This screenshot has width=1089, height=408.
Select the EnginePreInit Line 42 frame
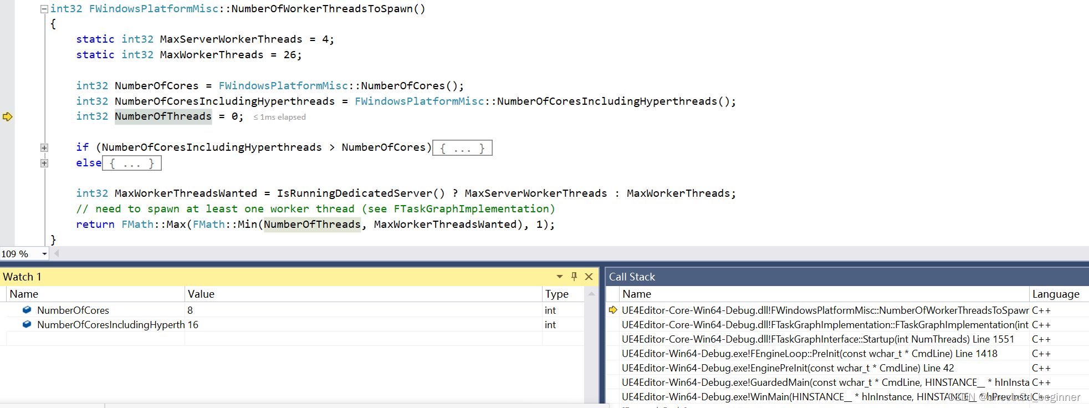(848, 368)
